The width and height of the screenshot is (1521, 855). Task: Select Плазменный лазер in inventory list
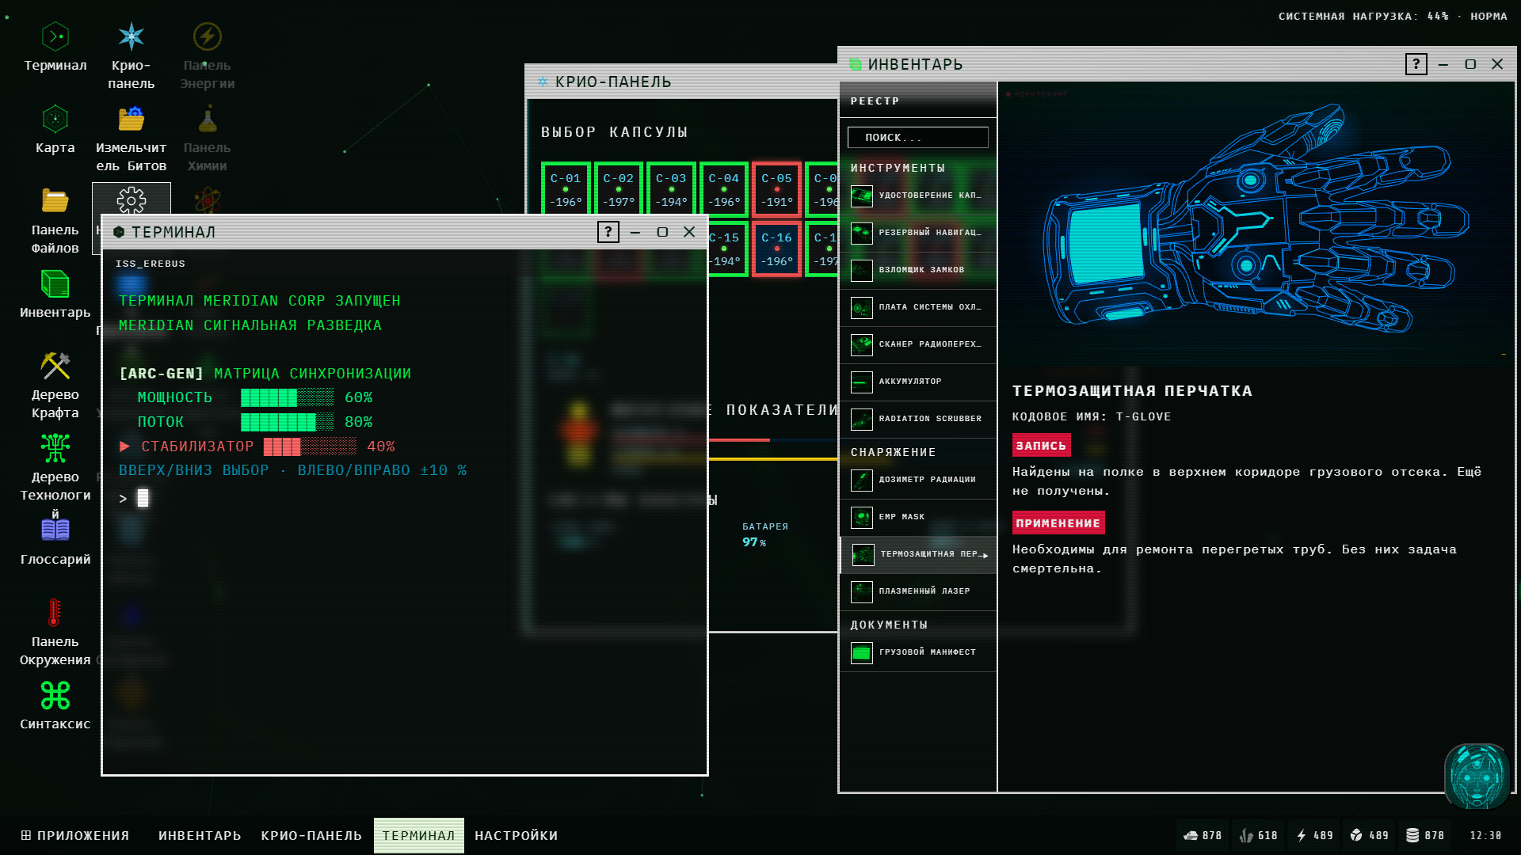917,591
